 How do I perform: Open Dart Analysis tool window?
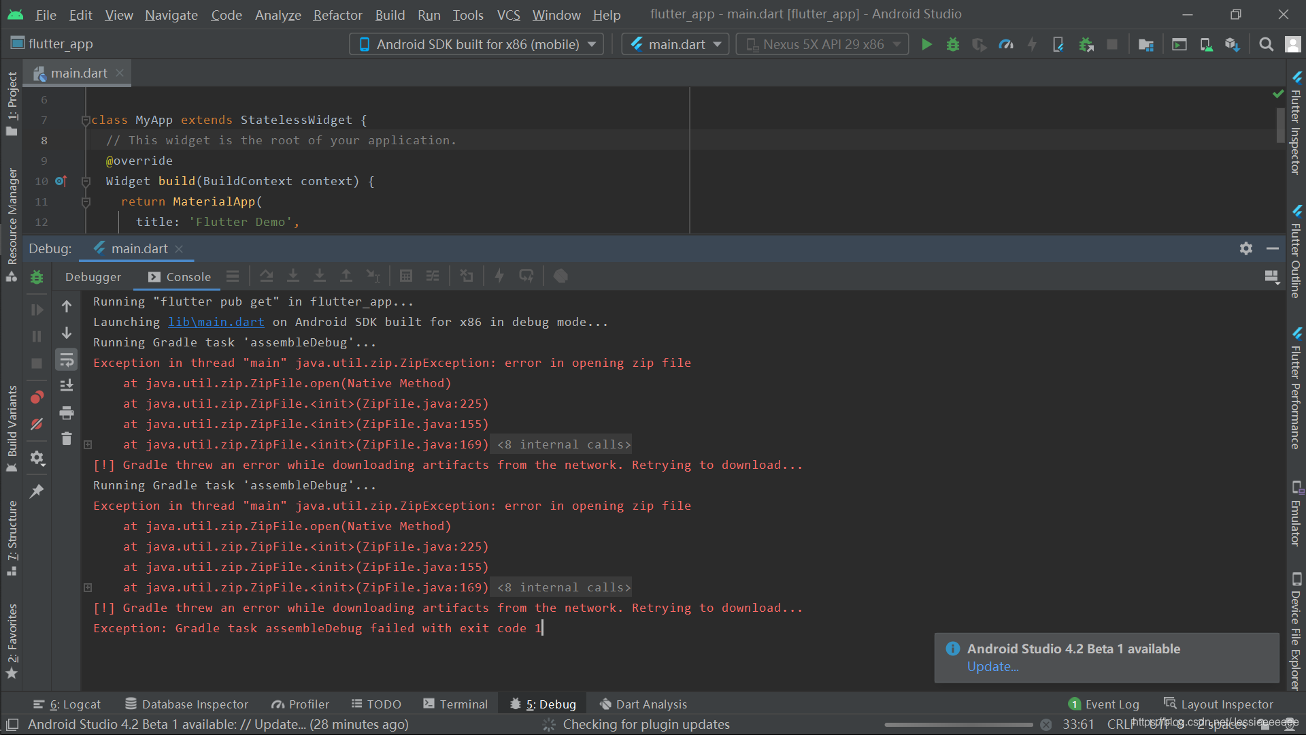tap(643, 704)
